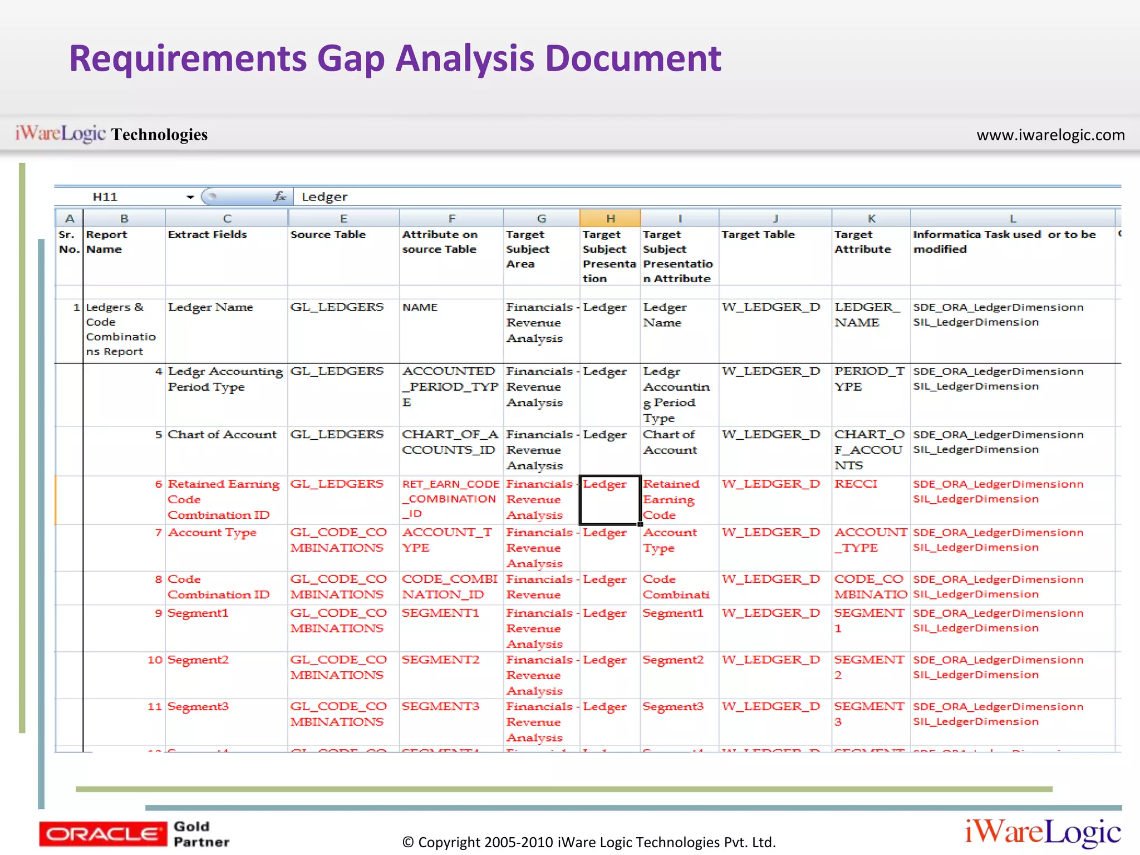Click the copyright 2005-2010 footer text
Viewport: 1140px width, 855px height.
click(x=589, y=842)
